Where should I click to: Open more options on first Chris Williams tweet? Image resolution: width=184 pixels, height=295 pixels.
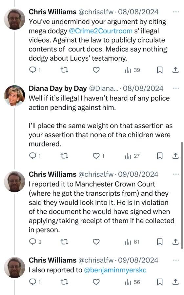pyautogui.click(x=176, y=12)
